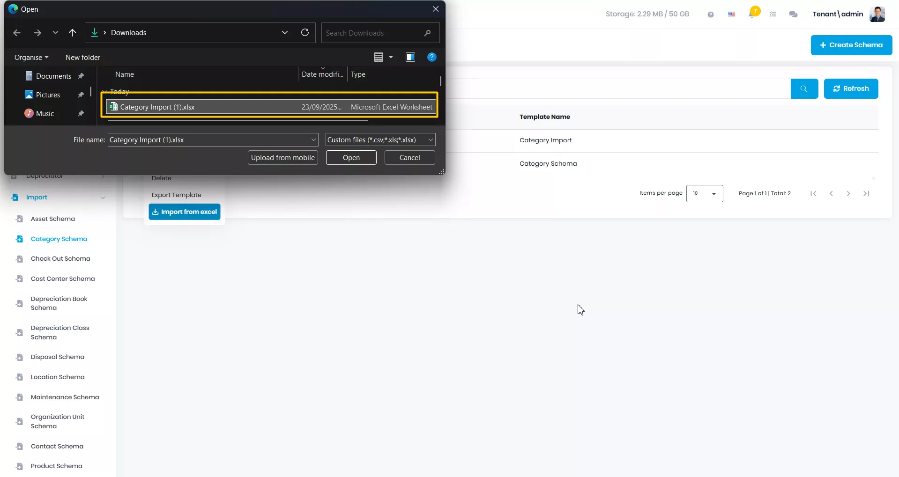This screenshot has width=899, height=477.
Task: Select the Category Import template row
Action: tap(546, 140)
